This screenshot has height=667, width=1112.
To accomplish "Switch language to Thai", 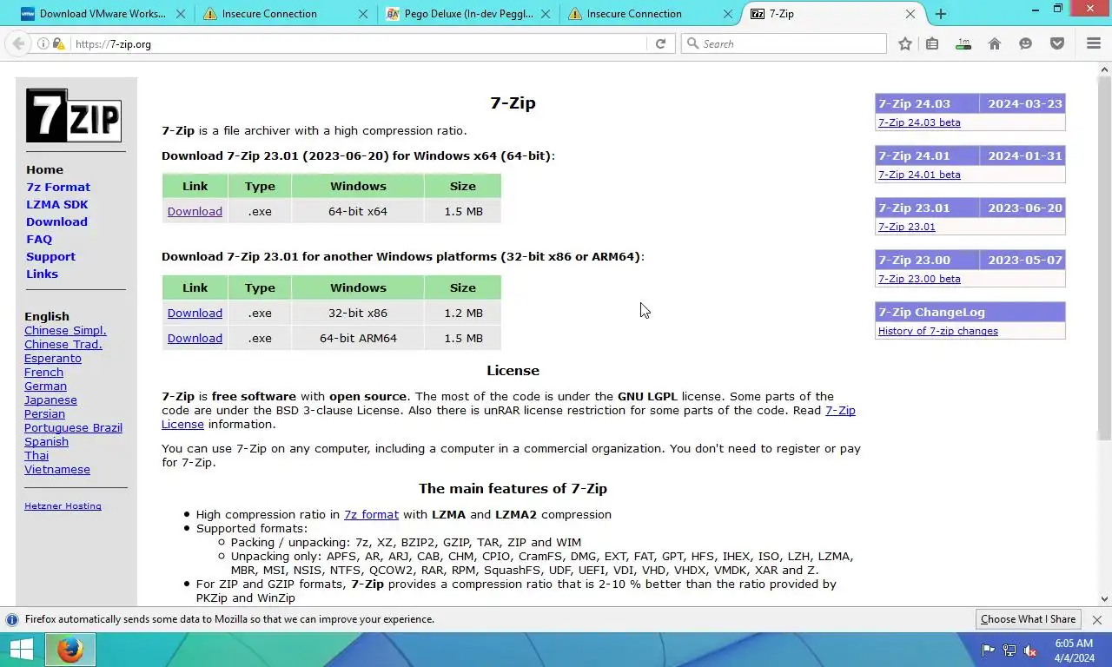I will point(36,455).
